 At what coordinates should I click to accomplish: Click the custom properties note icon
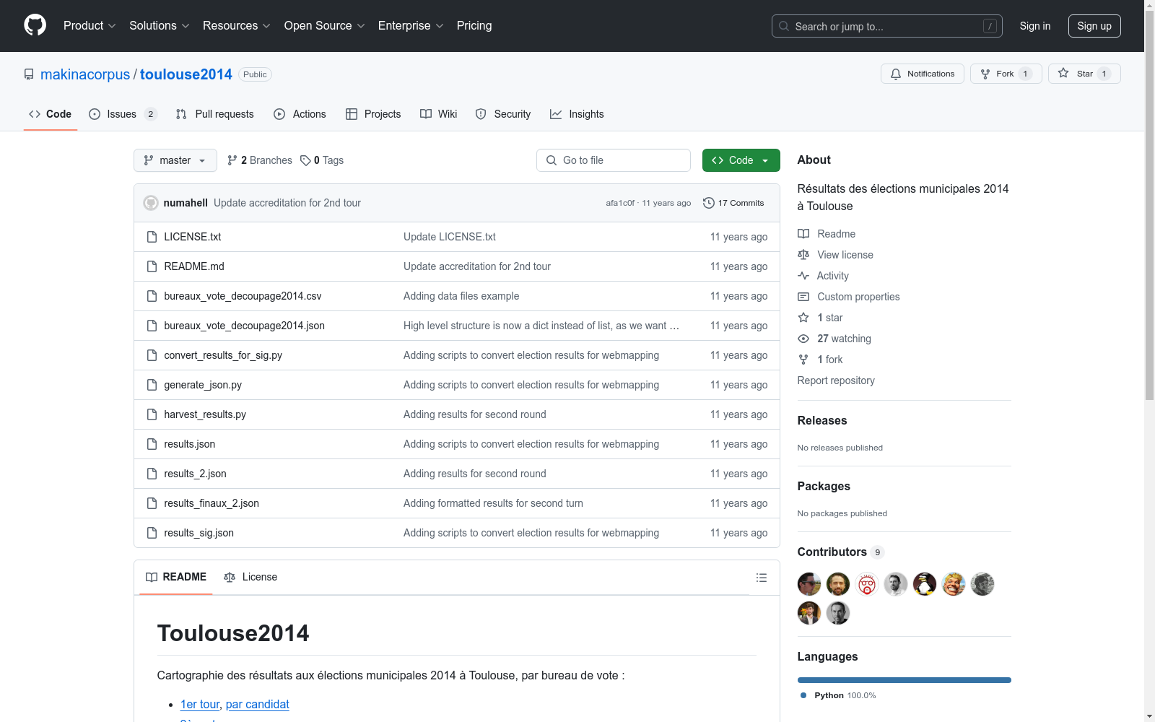tap(803, 297)
